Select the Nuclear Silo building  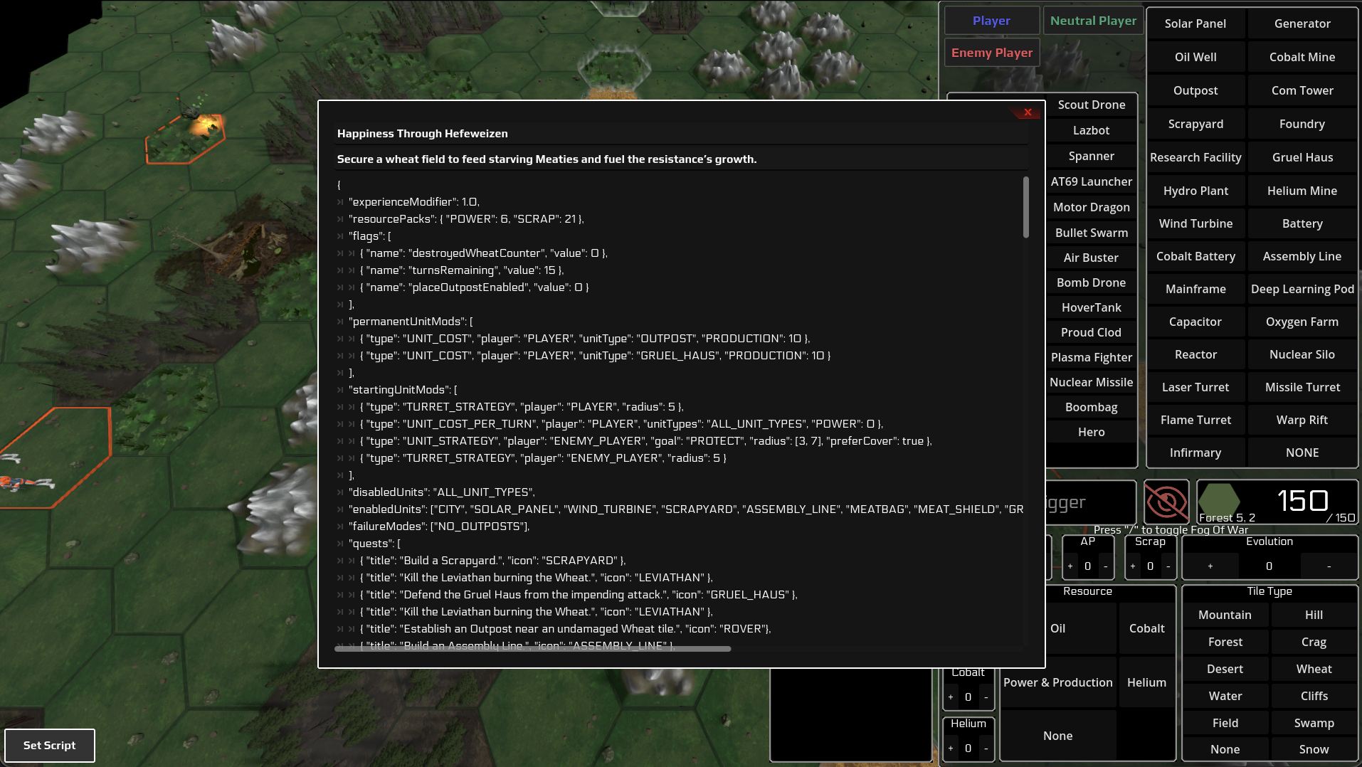[1302, 354]
